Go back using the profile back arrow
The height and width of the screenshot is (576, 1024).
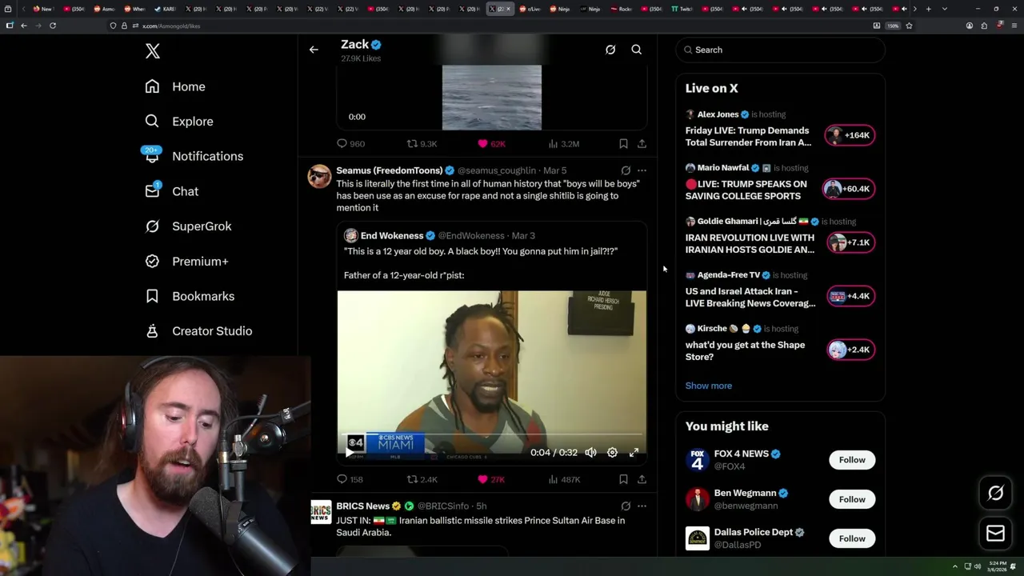314,50
